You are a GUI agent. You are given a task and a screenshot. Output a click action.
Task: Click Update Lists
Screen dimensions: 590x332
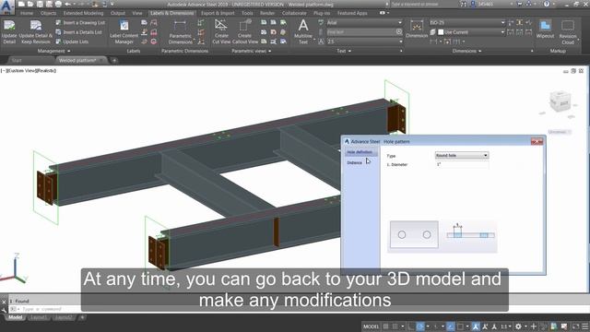(72, 41)
